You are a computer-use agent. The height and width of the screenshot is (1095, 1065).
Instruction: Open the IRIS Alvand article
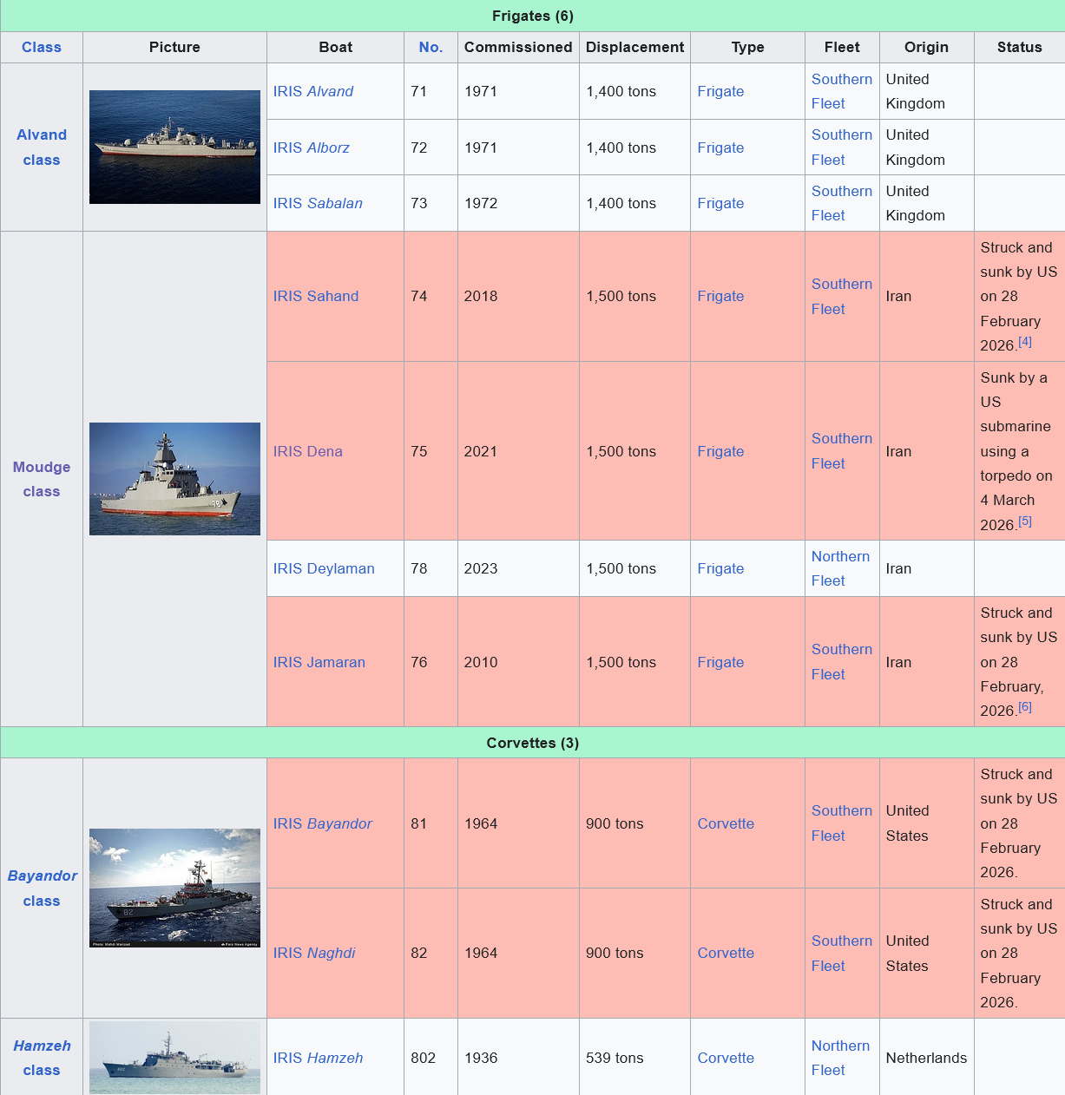[x=312, y=91]
